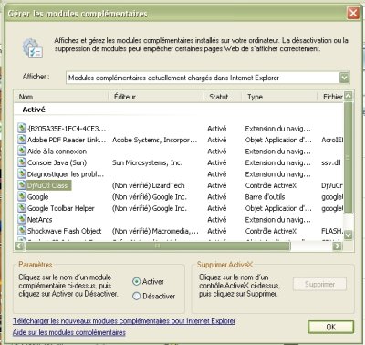This screenshot has height=345, width=365.
Task: Click ssv.dll file cell
Action: tap(330, 162)
